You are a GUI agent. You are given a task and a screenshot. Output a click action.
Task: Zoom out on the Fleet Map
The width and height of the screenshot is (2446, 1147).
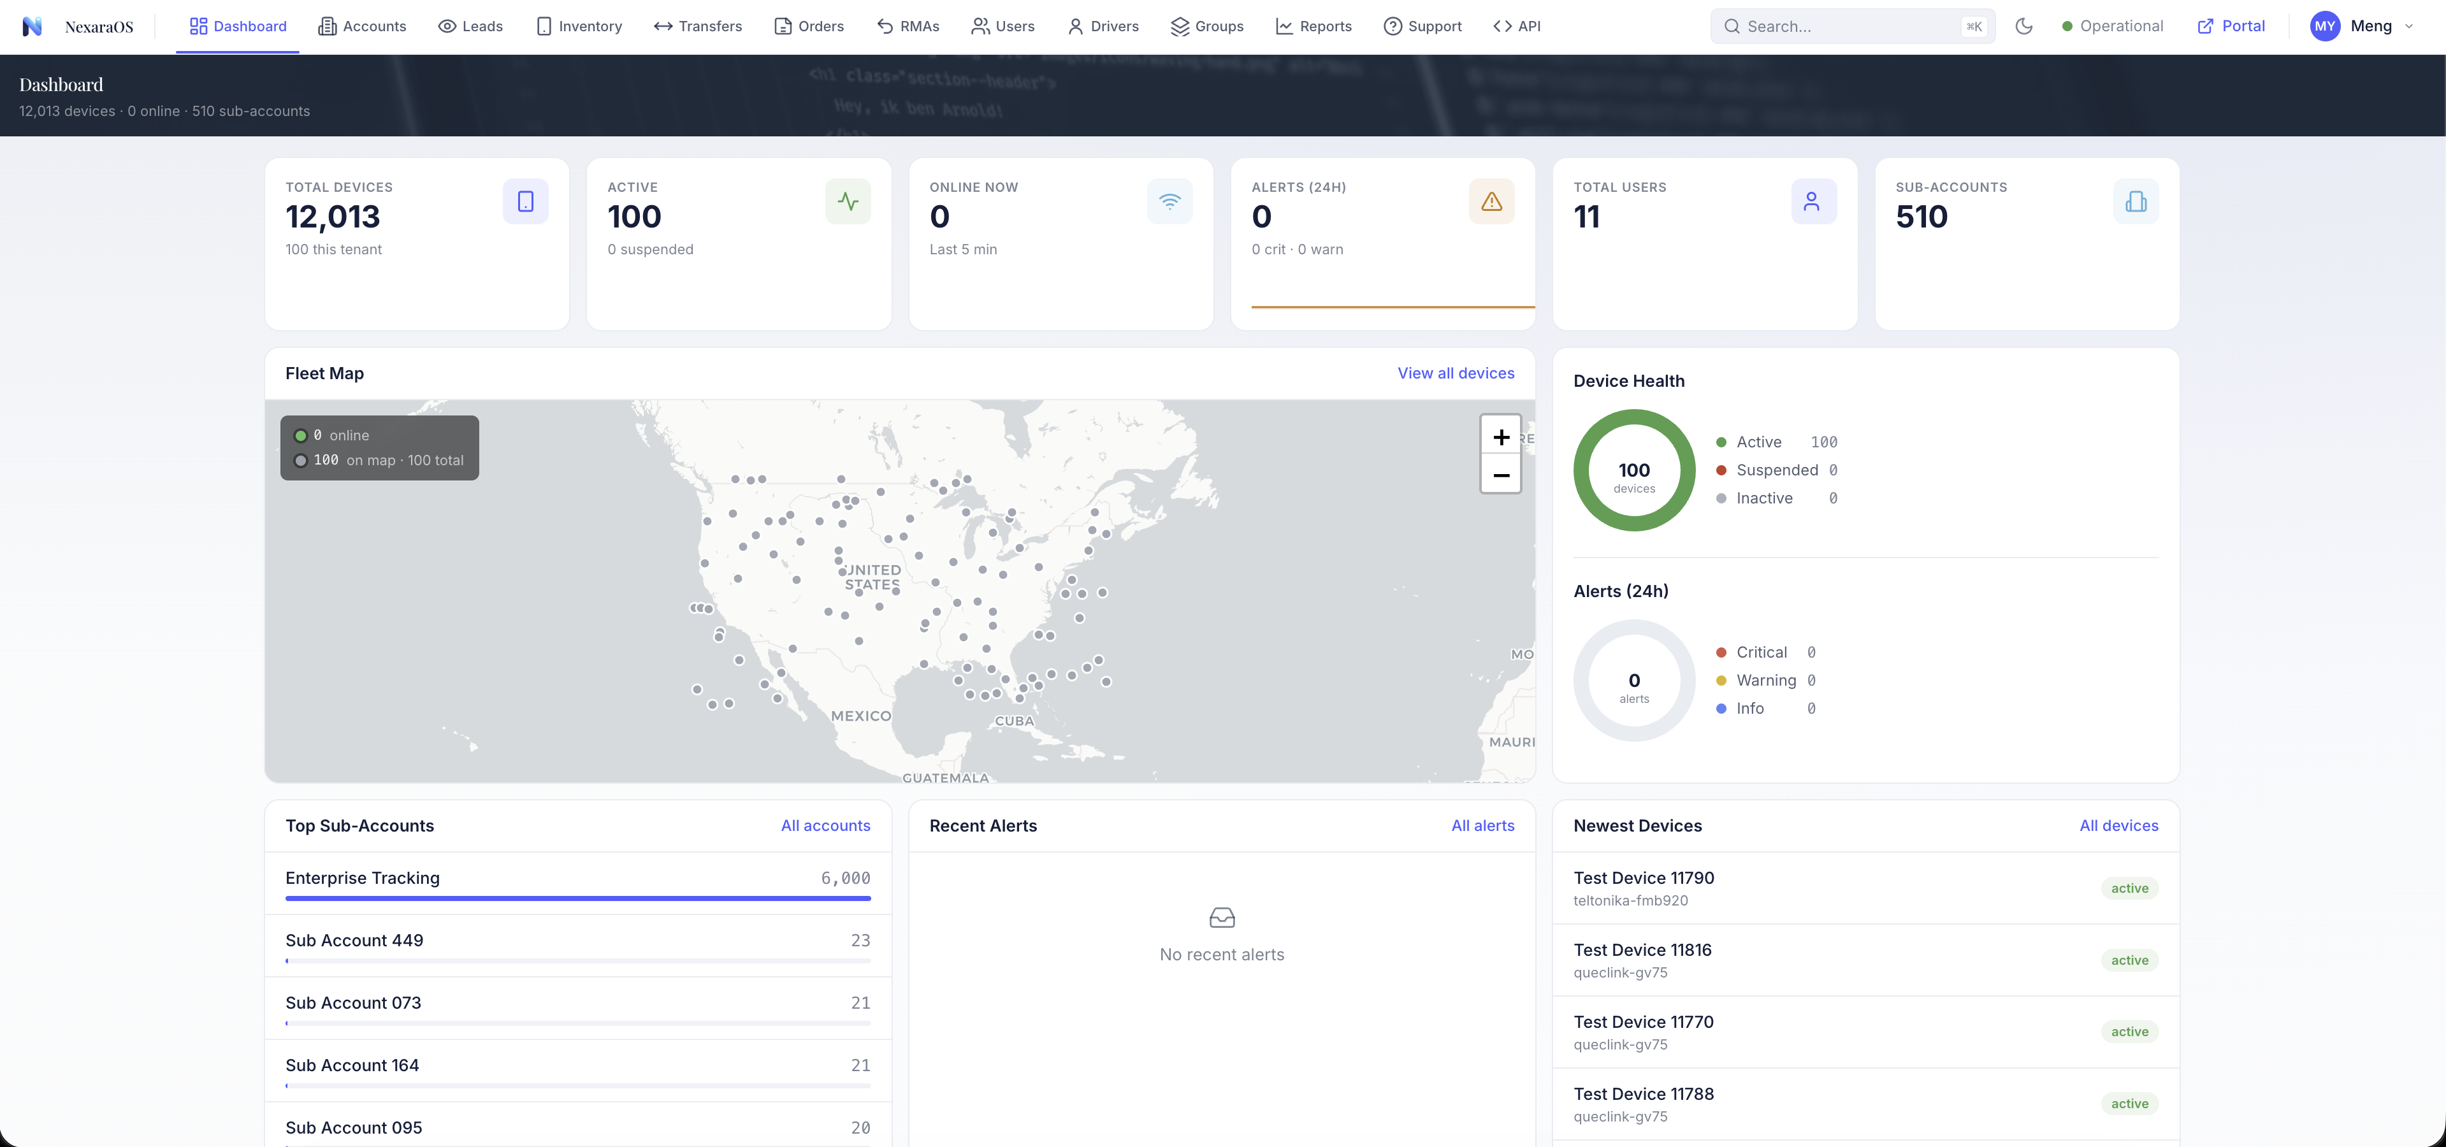click(1500, 475)
